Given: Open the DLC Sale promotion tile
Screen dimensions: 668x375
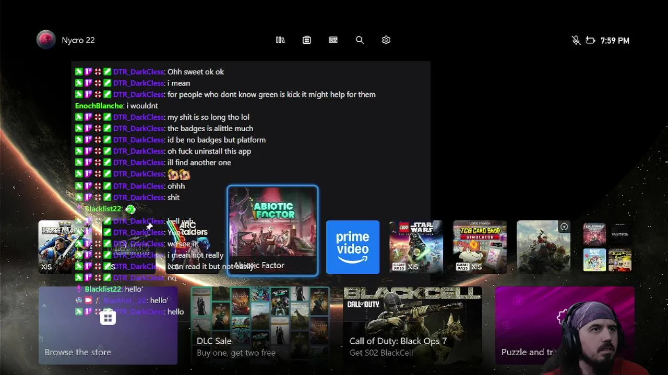Looking at the screenshot, I should coord(260,326).
